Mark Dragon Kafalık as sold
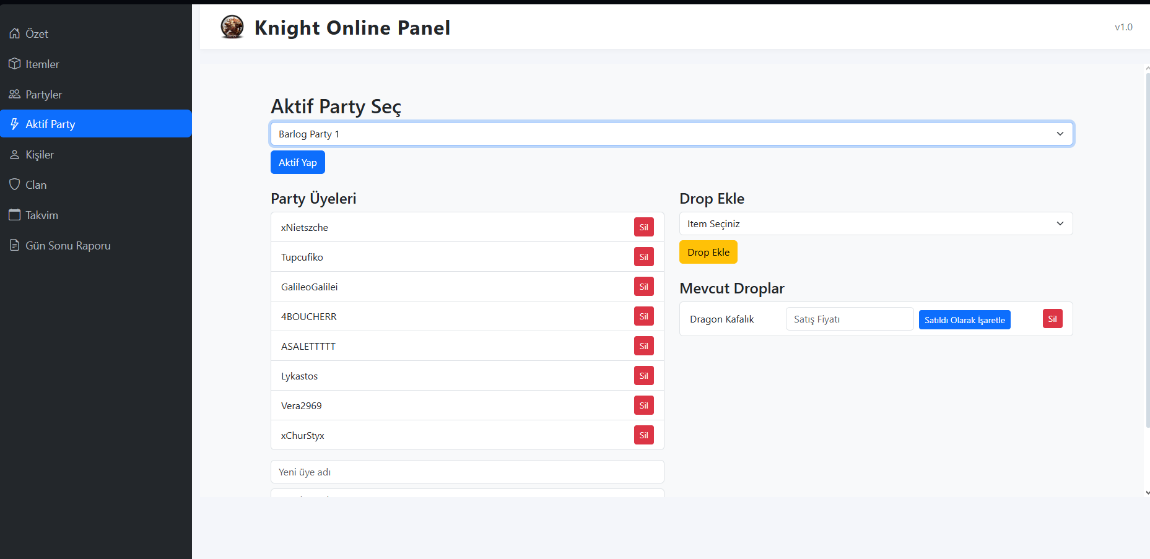Screen dimensions: 1150x559 [x=964, y=320]
